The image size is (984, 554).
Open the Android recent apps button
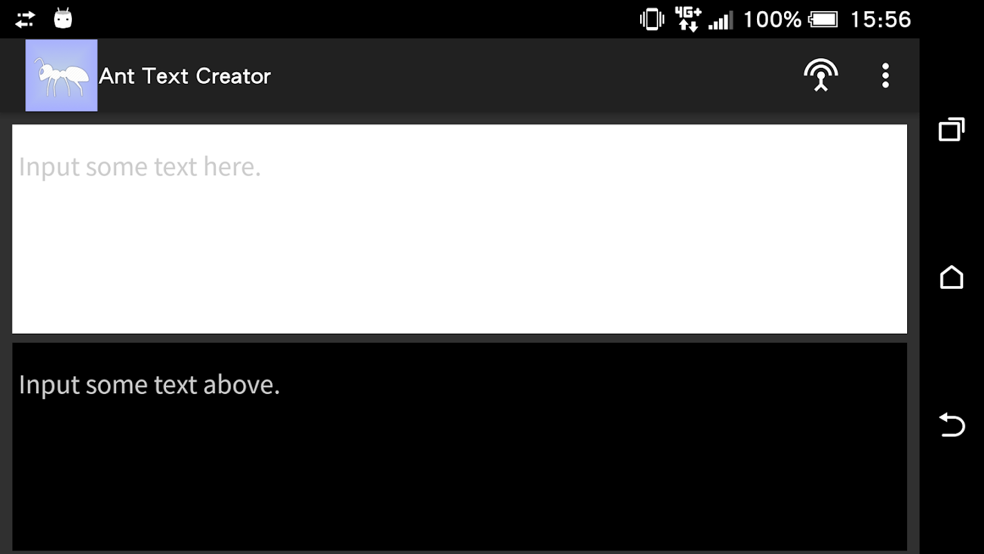pos(951,129)
